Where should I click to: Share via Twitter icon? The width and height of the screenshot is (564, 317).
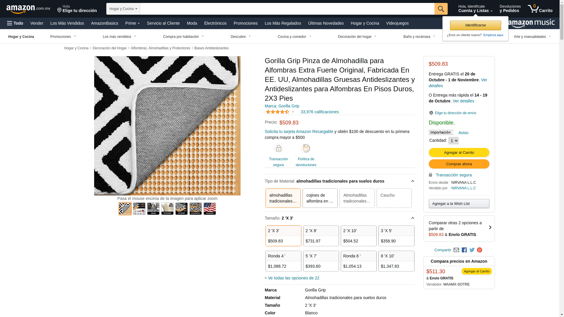tap(472, 250)
